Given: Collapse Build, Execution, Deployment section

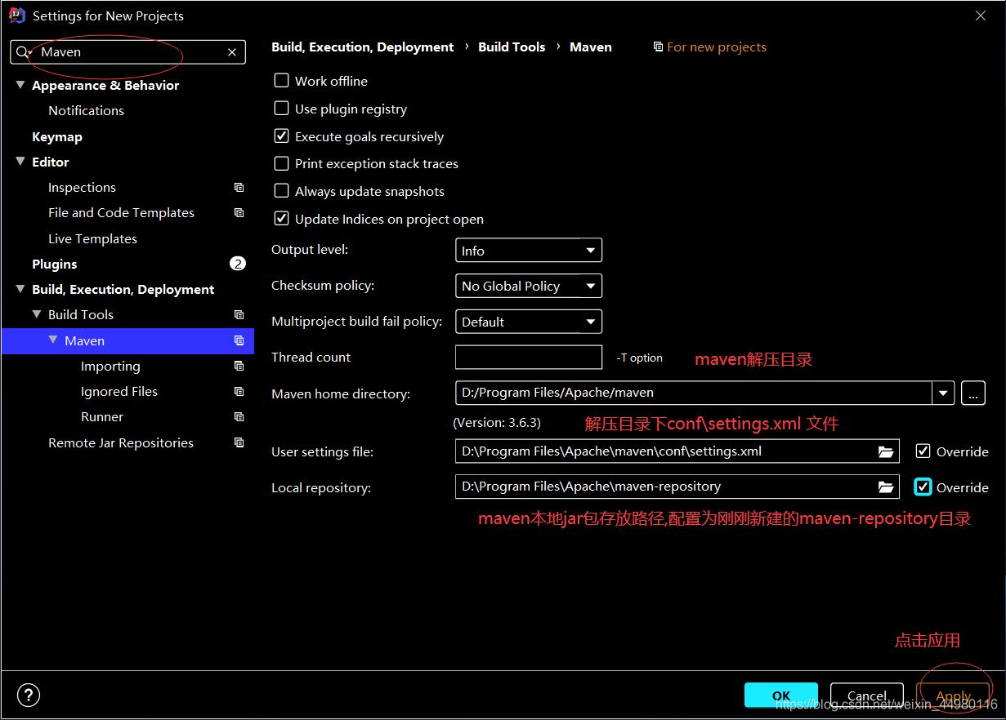Looking at the screenshot, I should coord(20,289).
